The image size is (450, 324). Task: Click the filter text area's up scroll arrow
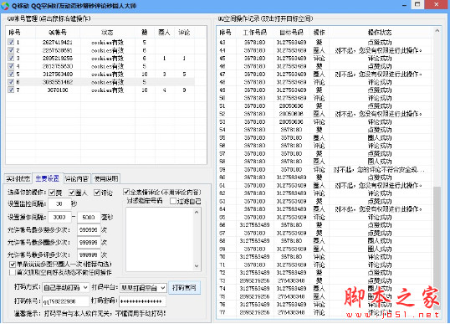pyautogui.click(x=197, y=213)
